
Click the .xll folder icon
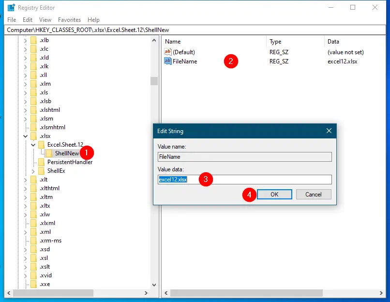point(33,75)
